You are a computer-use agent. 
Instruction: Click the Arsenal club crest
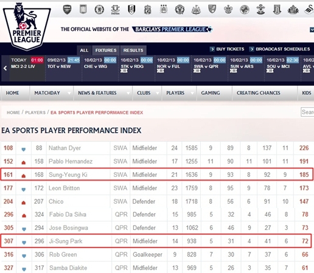[x=67, y=10]
